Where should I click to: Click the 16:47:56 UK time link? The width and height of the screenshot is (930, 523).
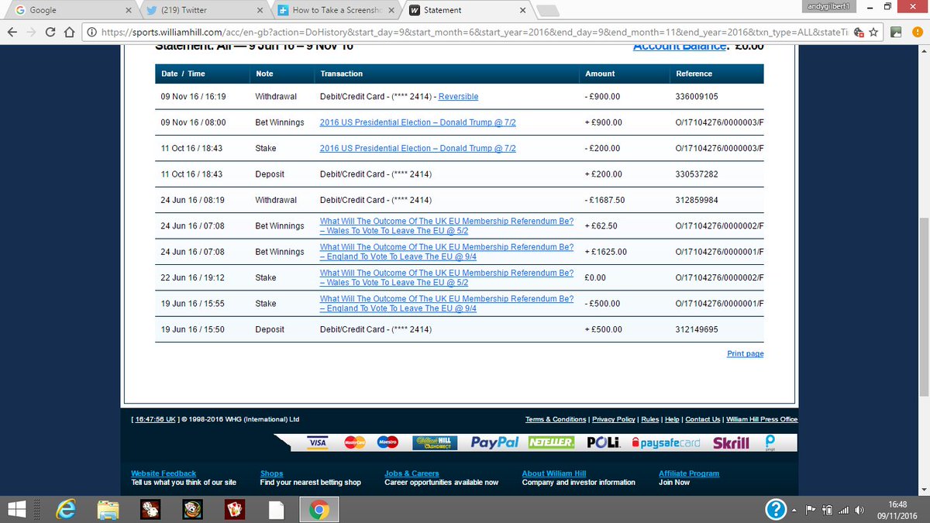pos(154,419)
